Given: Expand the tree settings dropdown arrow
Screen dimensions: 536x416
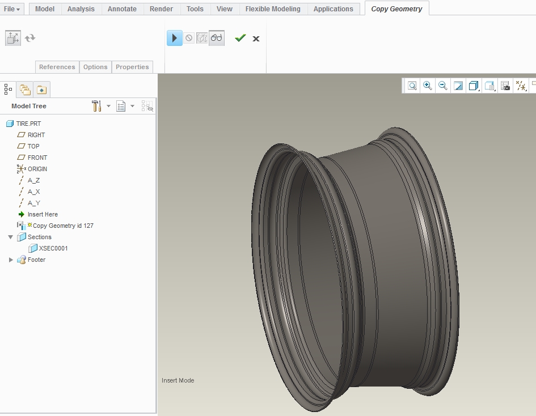Looking at the screenshot, I should pyautogui.click(x=108, y=106).
